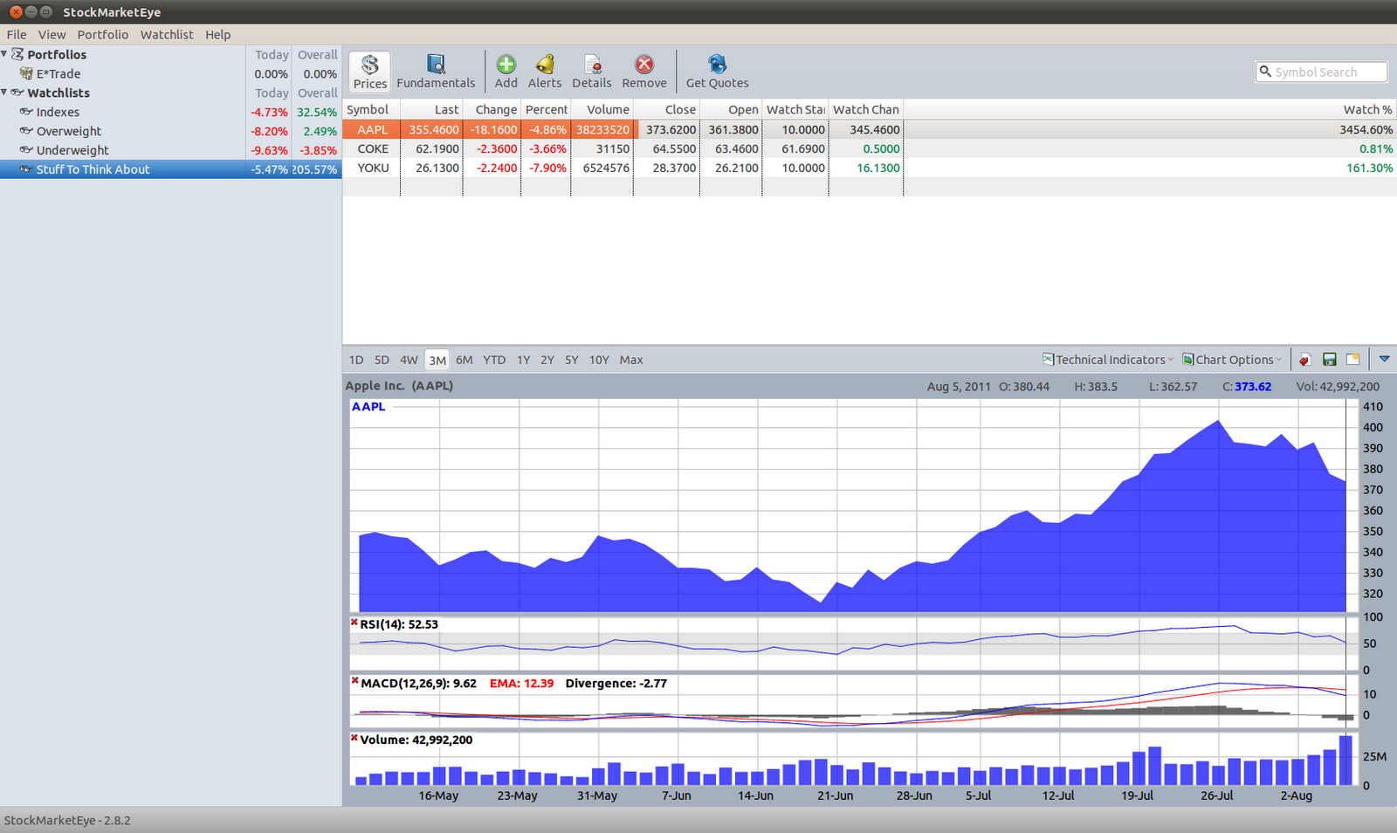The height and width of the screenshot is (833, 1397).
Task: Switch chart range to YTD
Action: coord(494,360)
